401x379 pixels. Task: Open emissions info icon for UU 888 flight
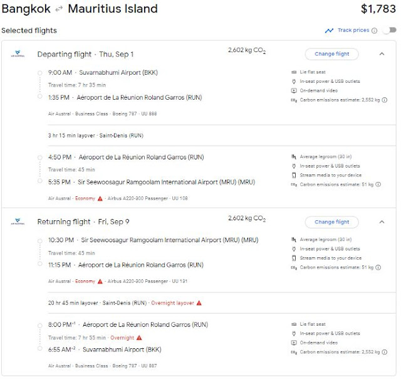click(384, 100)
